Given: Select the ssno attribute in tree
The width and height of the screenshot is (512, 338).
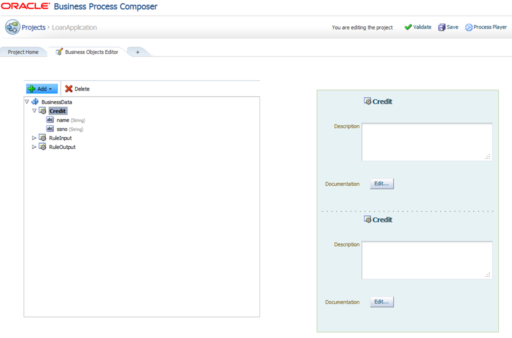Looking at the screenshot, I should (x=62, y=129).
